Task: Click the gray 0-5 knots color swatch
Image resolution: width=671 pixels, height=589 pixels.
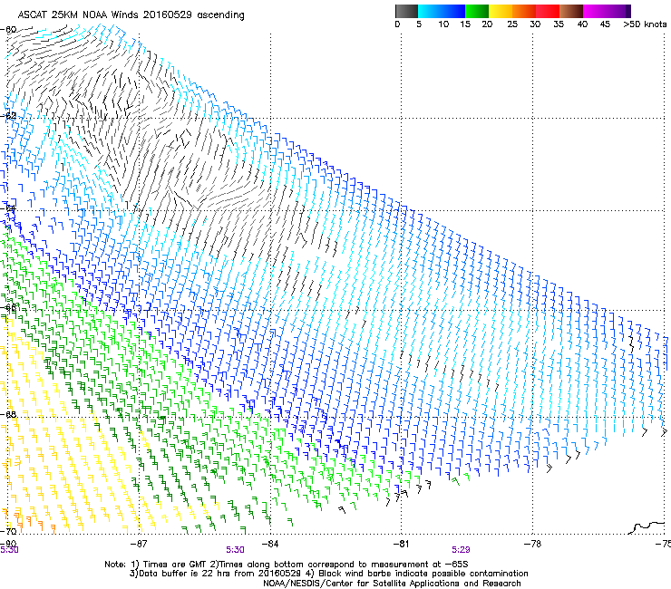Action: coord(406,11)
